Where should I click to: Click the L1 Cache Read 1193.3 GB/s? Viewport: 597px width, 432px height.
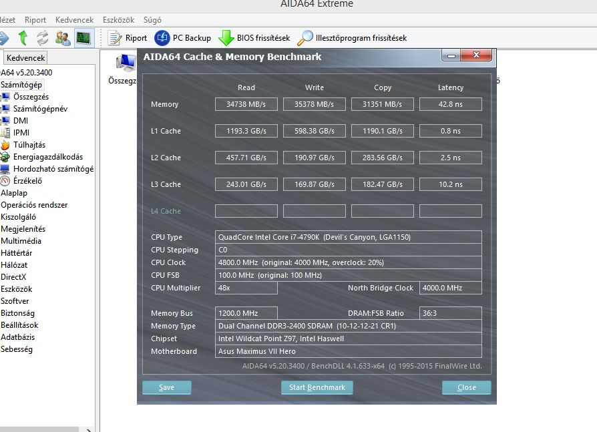pos(246,131)
